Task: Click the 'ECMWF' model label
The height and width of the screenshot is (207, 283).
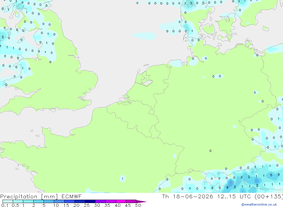Action: click(72, 196)
